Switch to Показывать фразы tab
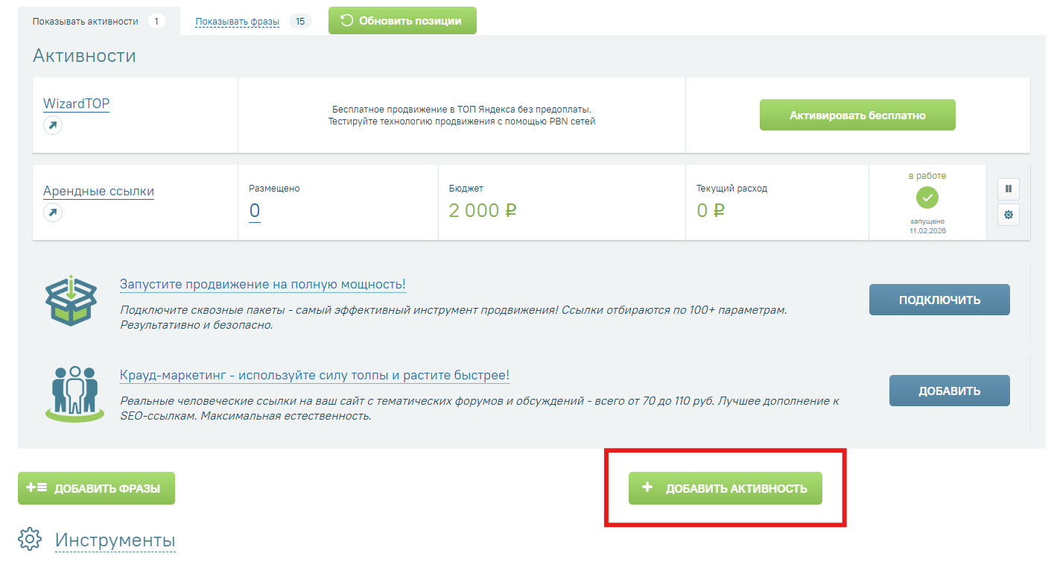This screenshot has height=562, width=1057. pyautogui.click(x=237, y=21)
